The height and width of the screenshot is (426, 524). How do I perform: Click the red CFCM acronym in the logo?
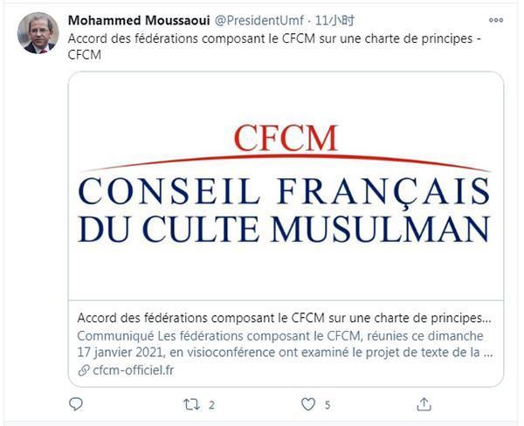point(285,139)
